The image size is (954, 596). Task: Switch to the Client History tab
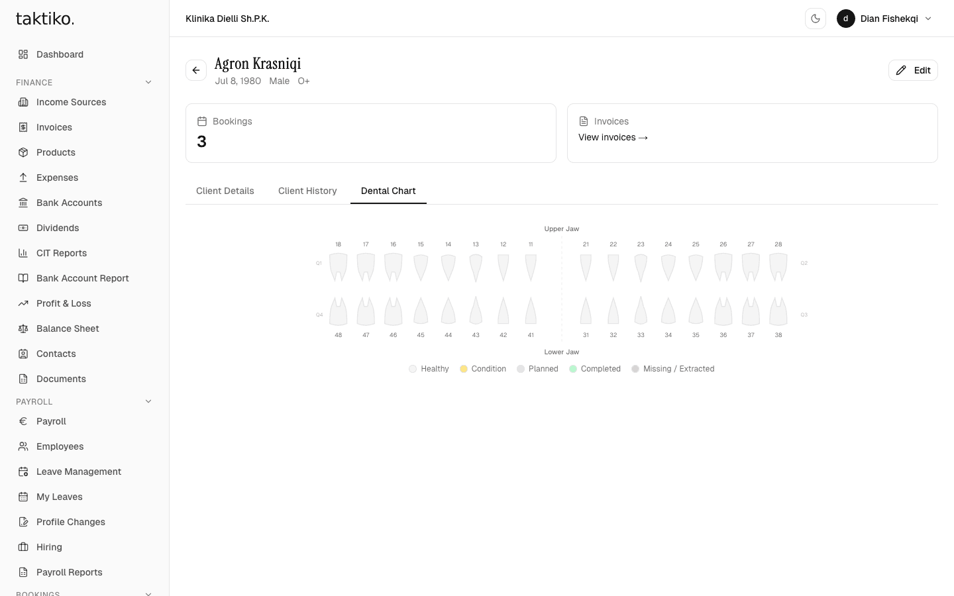coord(307,191)
